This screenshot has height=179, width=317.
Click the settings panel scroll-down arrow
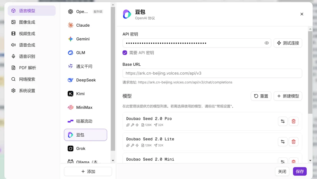pyautogui.click(x=310, y=161)
